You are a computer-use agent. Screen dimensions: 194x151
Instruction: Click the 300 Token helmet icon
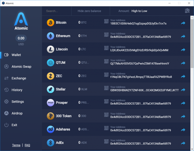(50, 116)
